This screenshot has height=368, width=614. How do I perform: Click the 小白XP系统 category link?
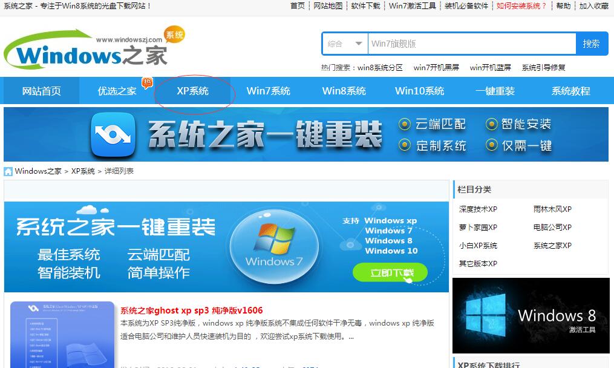pos(478,246)
